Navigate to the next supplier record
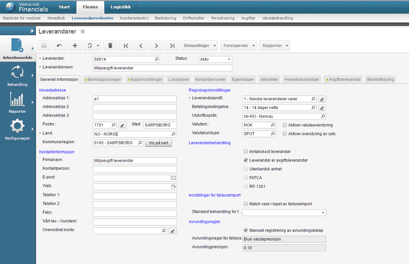 [x=157, y=46]
